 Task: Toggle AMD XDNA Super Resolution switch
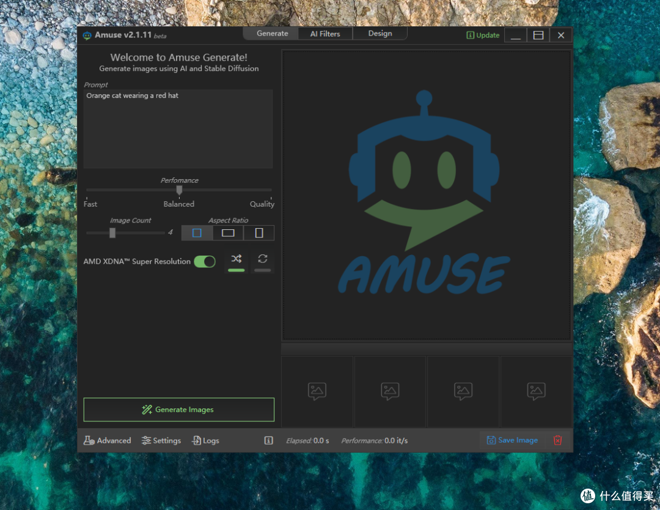coord(205,262)
